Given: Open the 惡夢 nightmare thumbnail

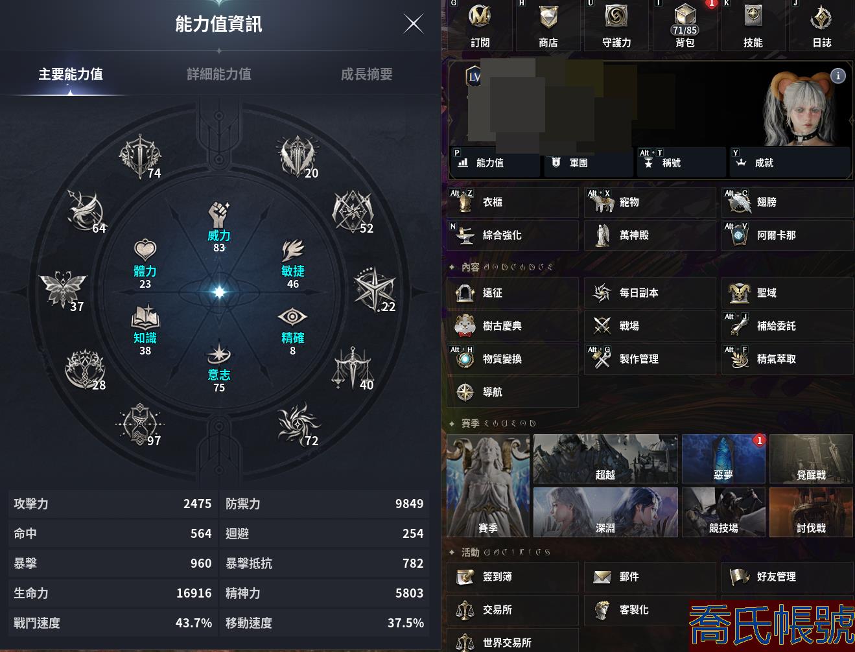Looking at the screenshot, I should click(x=723, y=459).
